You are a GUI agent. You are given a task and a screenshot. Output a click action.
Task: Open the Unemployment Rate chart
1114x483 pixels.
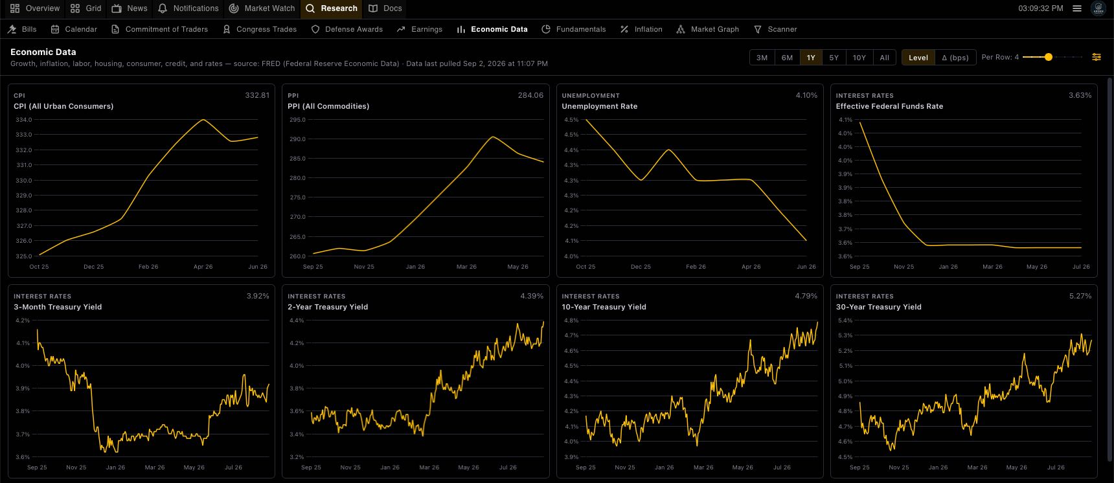tap(690, 181)
